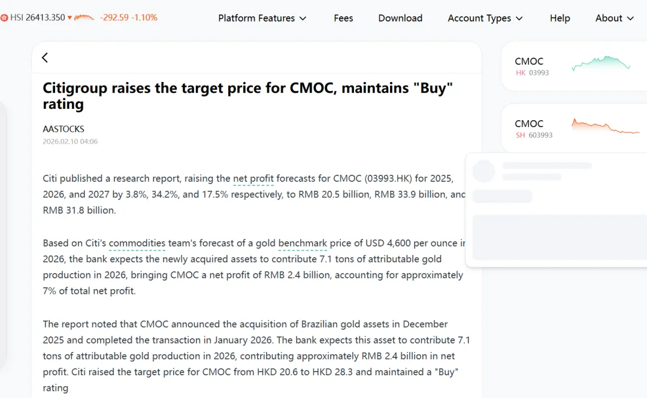Click the HSI -1.10% change figure

click(x=144, y=18)
